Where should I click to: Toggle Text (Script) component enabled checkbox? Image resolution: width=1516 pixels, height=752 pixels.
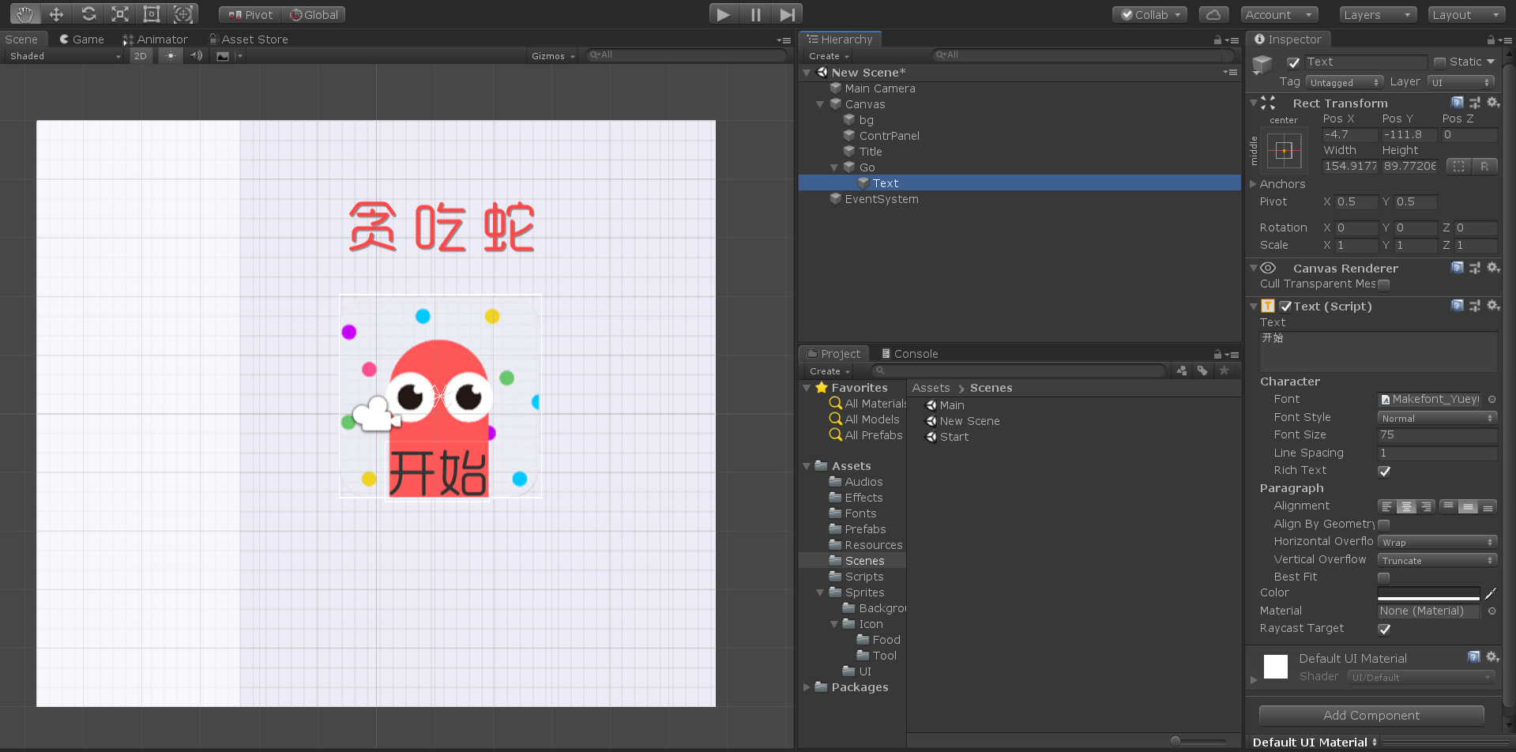(x=1285, y=306)
